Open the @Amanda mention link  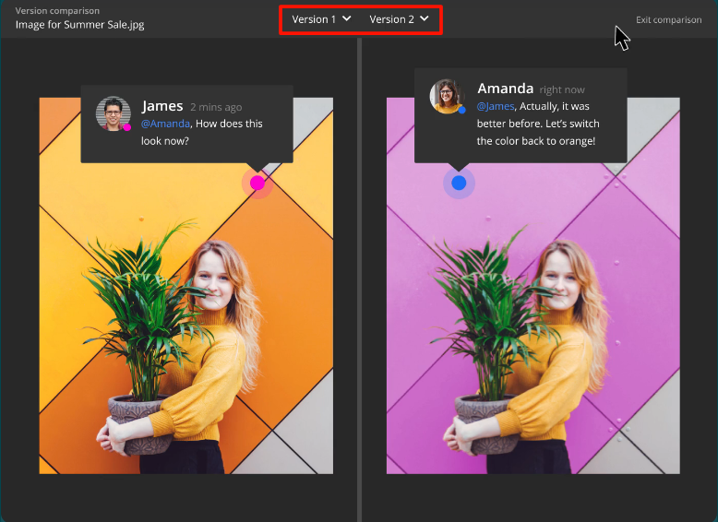(x=165, y=124)
